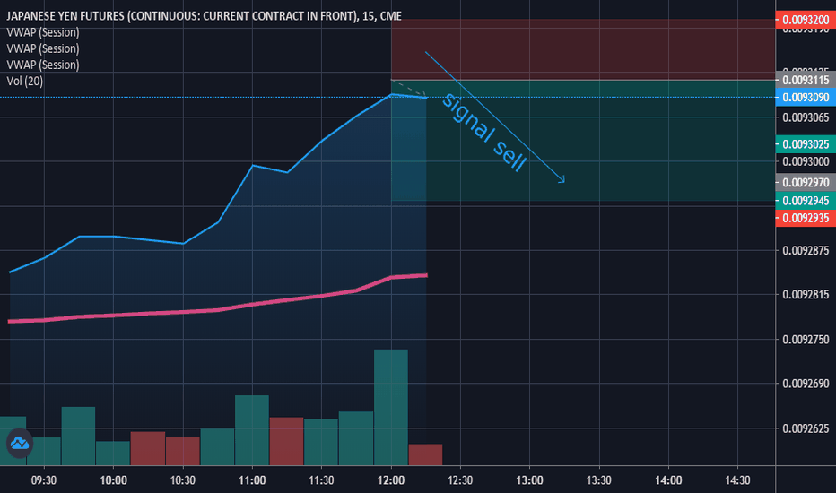Screen dimensions: 836x493
Task: Click the 11:30 time axis label
Action: (x=321, y=480)
